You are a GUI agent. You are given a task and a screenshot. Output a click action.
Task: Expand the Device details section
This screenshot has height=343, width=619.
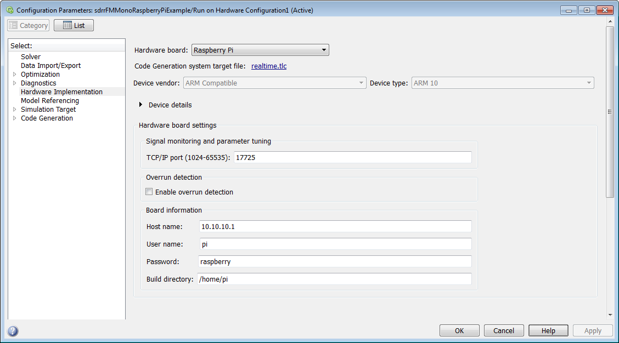[x=141, y=105]
